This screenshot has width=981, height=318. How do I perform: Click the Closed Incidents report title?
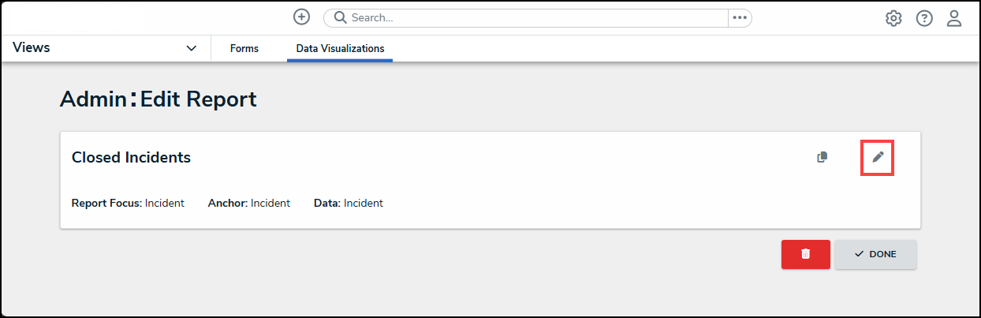131,157
